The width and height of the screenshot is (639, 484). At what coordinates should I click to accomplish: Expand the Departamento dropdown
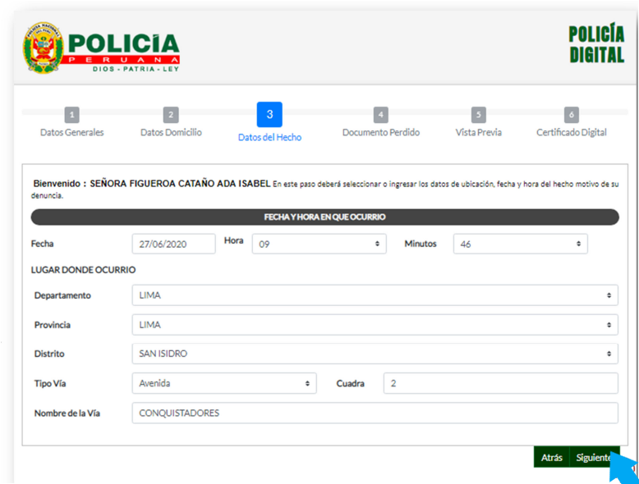(x=375, y=295)
